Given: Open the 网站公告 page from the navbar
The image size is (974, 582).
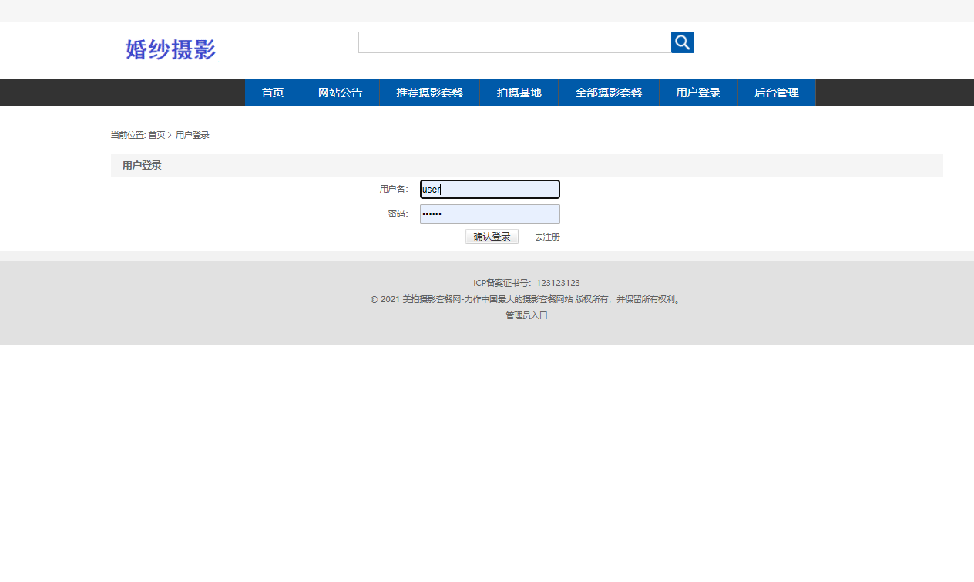Looking at the screenshot, I should pyautogui.click(x=340, y=92).
